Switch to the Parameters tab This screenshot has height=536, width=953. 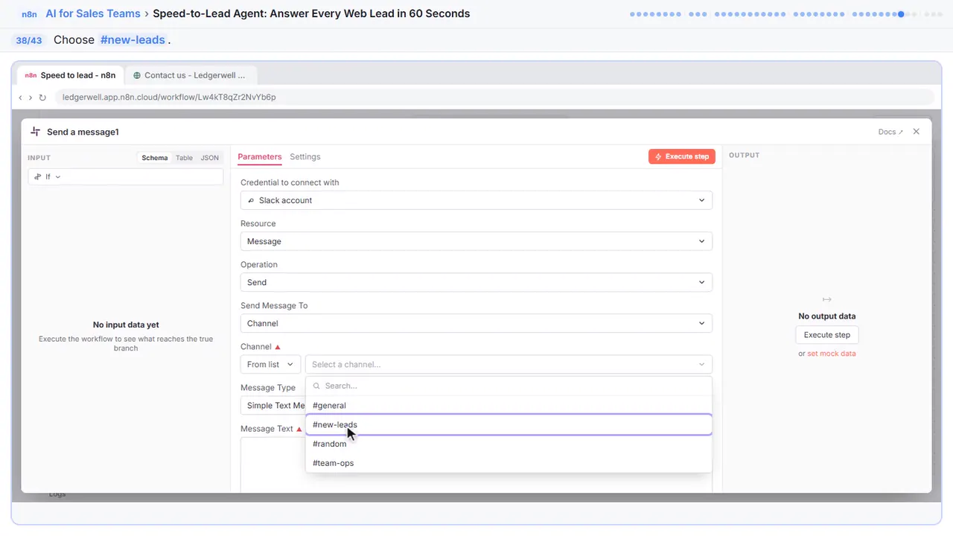pos(260,157)
